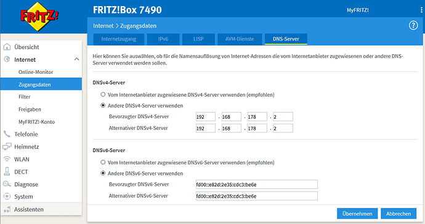Click the DECT handset icon
Screen dimensions: 425x224
coord(7,172)
